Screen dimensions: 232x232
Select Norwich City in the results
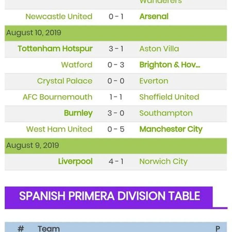pos(163,161)
